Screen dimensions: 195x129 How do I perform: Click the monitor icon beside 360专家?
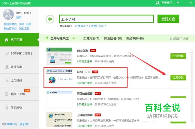tap(7, 53)
